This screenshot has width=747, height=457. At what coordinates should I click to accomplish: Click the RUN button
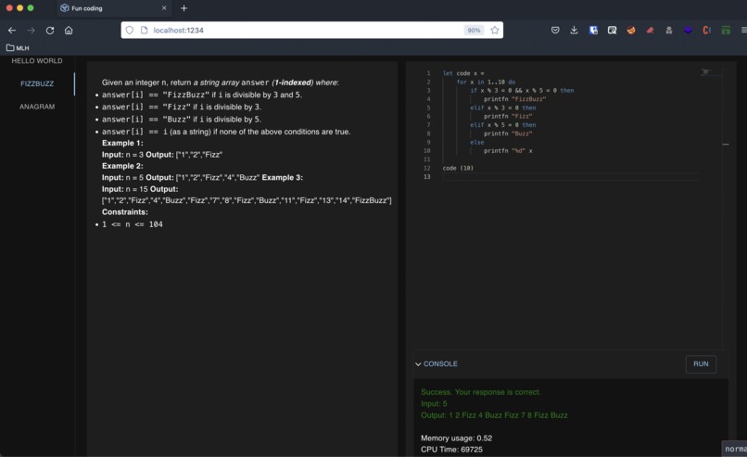(x=701, y=363)
